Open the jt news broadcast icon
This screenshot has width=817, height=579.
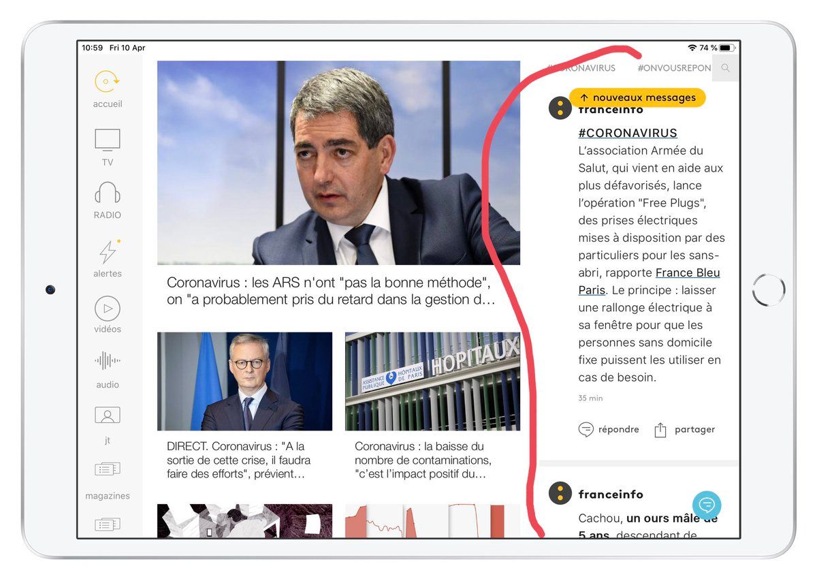coord(108,415)
